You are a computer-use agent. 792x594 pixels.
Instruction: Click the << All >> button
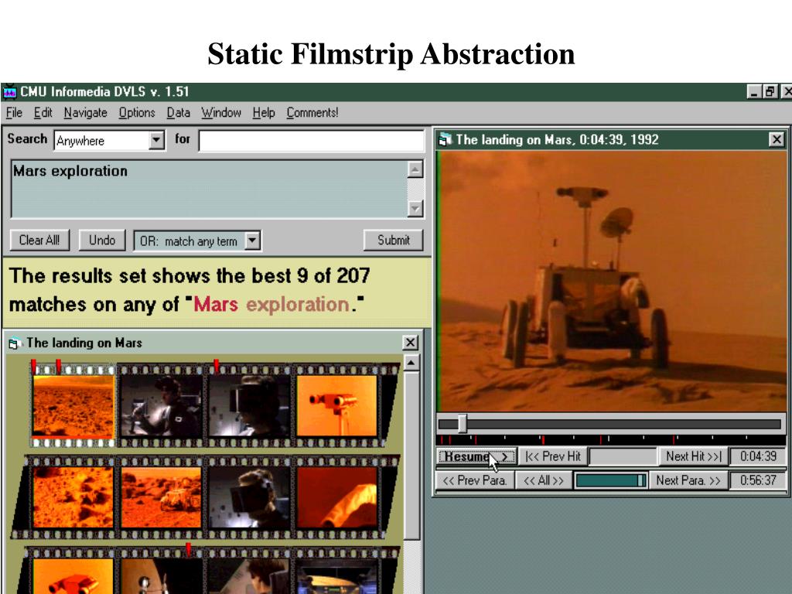click(544, 480)
